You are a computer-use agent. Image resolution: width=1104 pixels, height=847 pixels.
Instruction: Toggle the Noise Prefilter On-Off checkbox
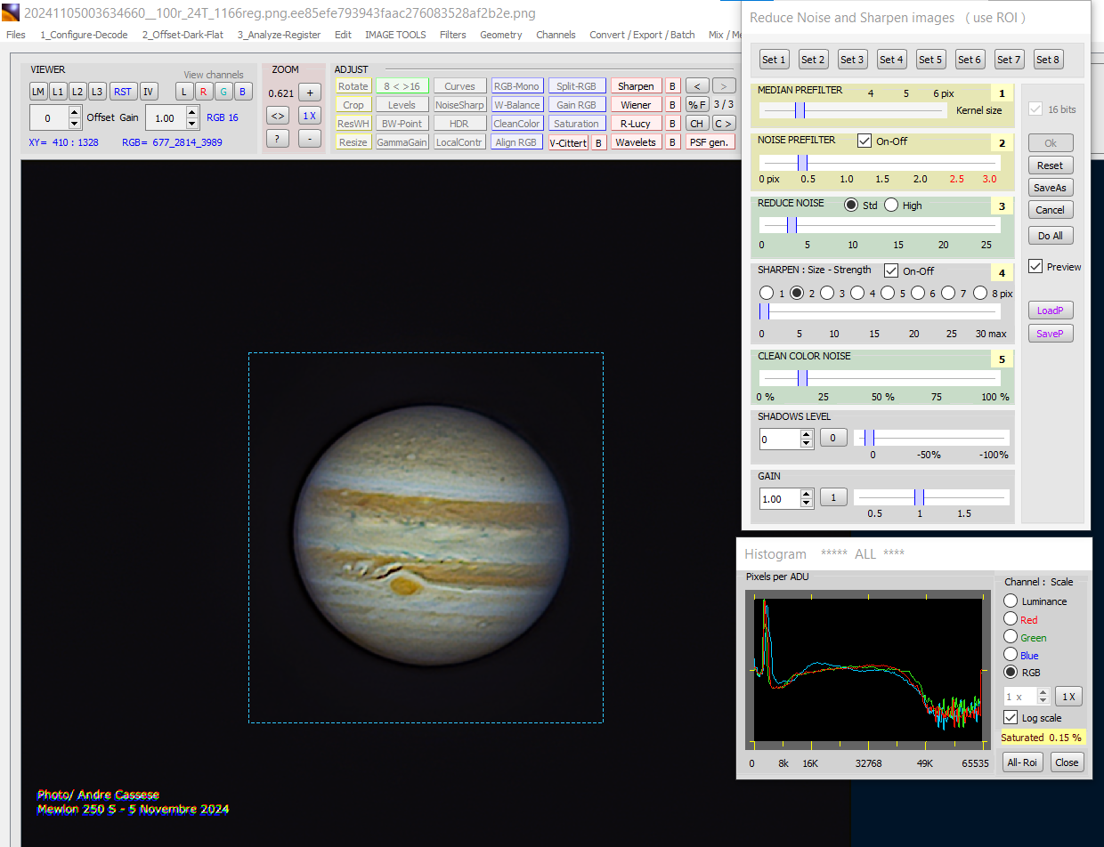(865, 141)
